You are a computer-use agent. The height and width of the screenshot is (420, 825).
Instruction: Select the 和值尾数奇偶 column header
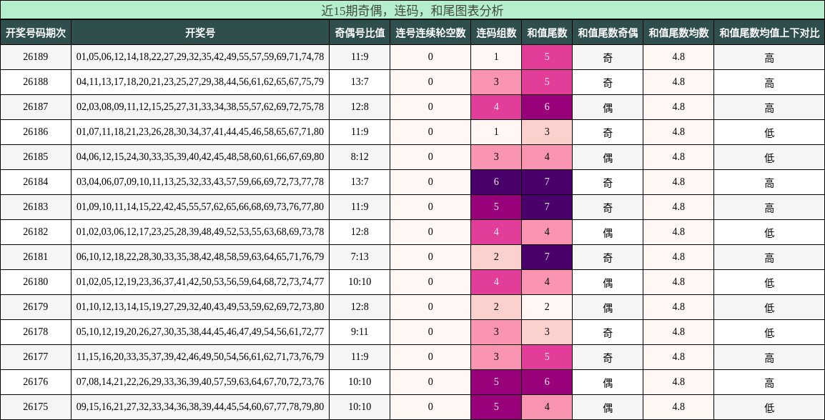608,33
